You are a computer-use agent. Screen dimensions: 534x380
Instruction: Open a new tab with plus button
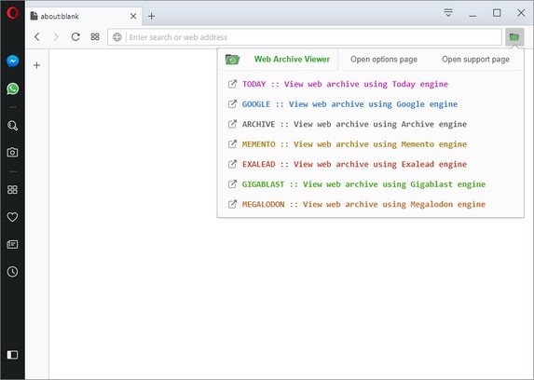(152, 16)
